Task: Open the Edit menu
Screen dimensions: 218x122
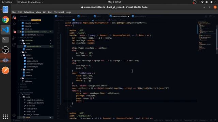Action: pyautogui.click(x=20, y=12)
